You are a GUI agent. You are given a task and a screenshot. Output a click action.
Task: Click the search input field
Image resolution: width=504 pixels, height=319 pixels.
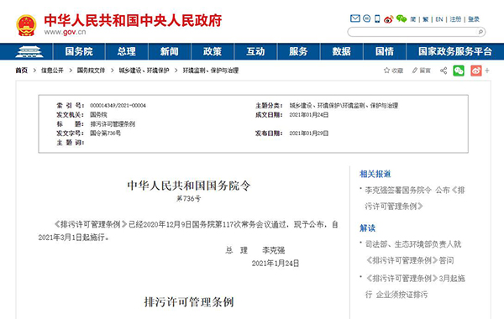pyautogui.click(x=412, y=32)
